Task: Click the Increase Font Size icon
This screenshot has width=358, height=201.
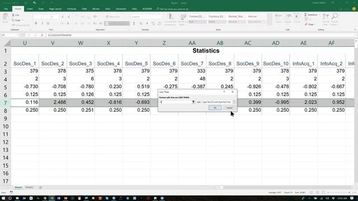Action: (63, 17)
